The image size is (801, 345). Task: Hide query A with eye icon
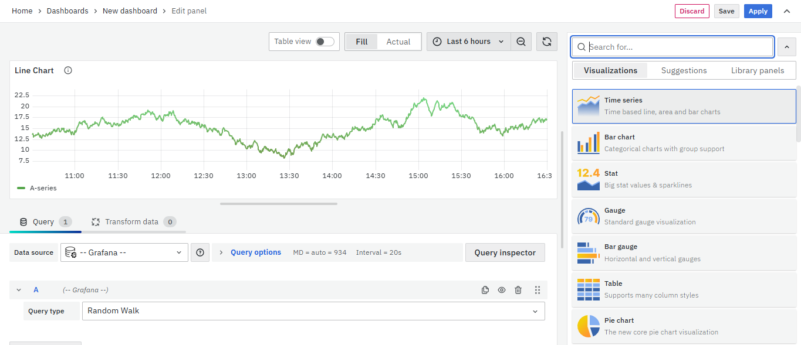(x=502, y=290)
